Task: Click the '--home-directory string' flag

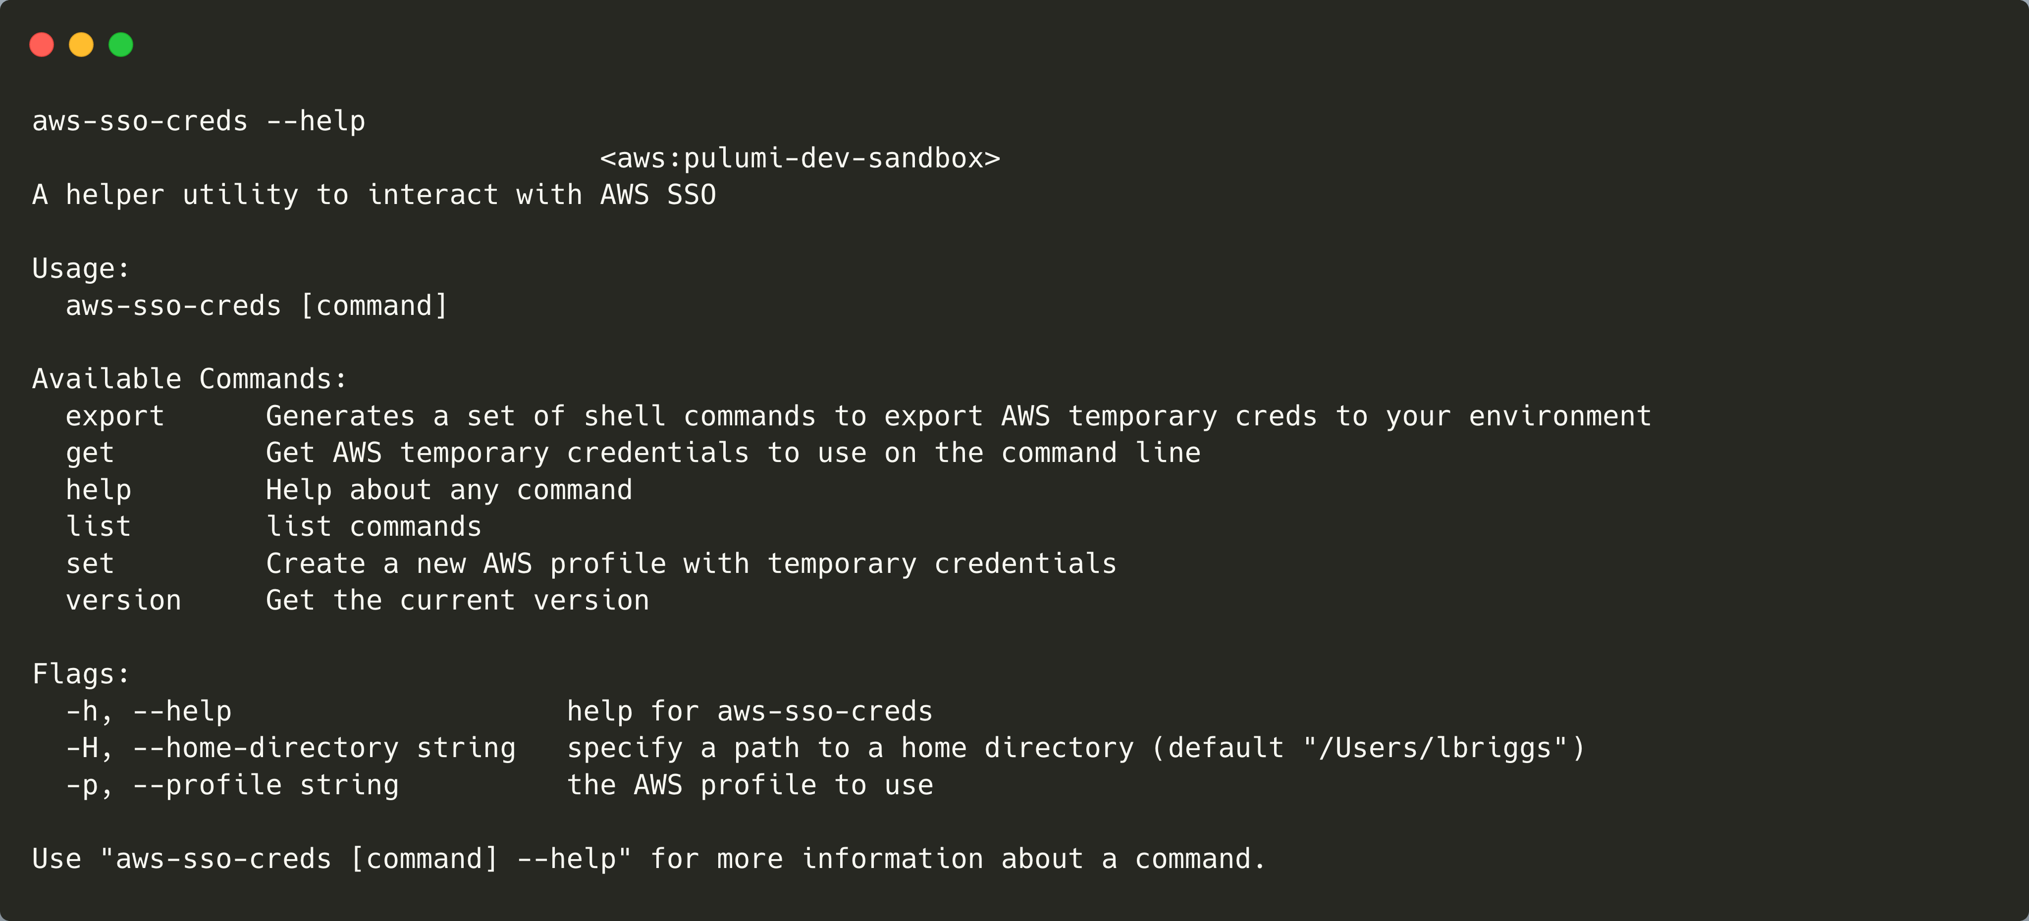Action: tap(324, 748)
